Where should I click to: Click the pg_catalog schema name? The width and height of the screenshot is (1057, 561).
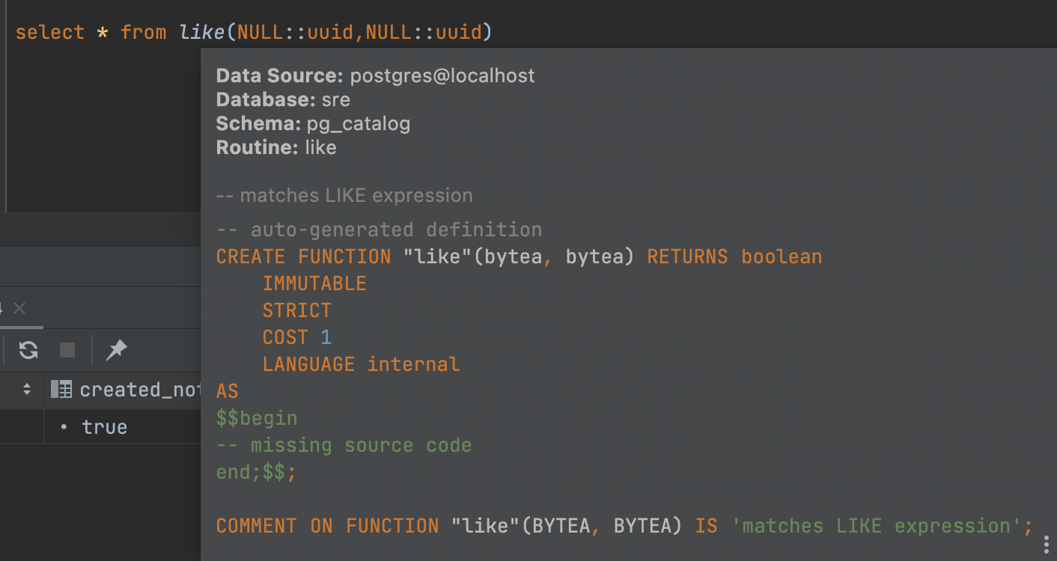359,123
